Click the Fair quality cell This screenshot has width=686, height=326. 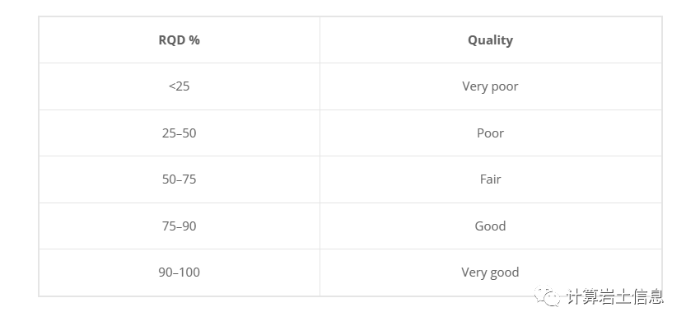(x=491, y=179)
